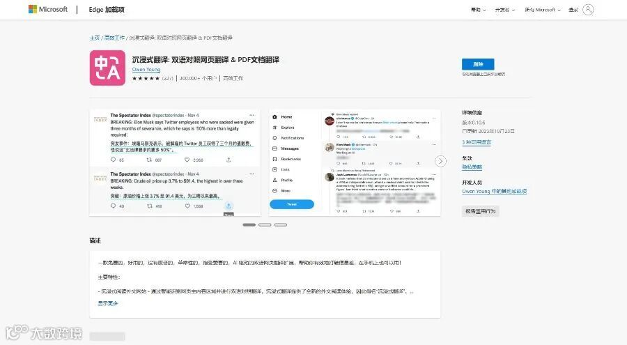Click the Microsoft logo

click(x=48, y=9)
